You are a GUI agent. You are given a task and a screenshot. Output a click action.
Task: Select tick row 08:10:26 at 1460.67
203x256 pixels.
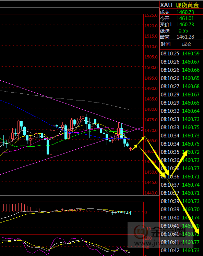tap(180, 62)
